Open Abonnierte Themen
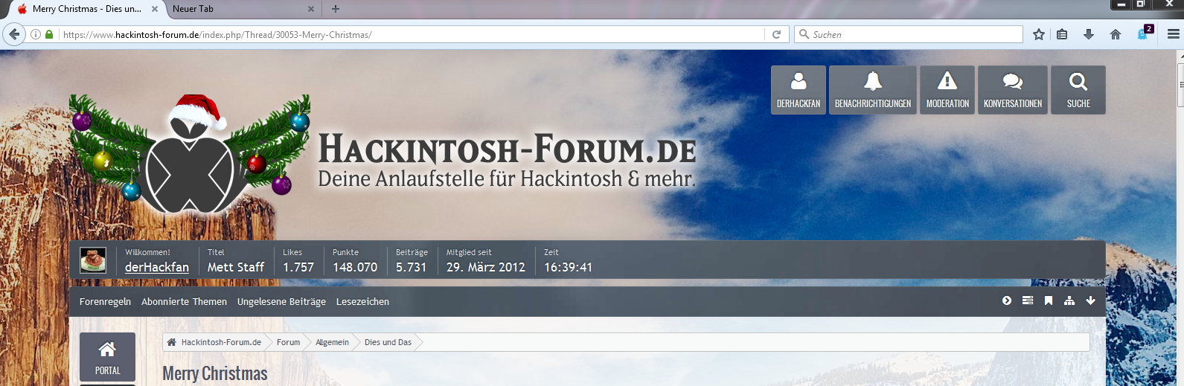Image resolution: width=1184 pixels, height=386 pixels. (x=184, y=301)
